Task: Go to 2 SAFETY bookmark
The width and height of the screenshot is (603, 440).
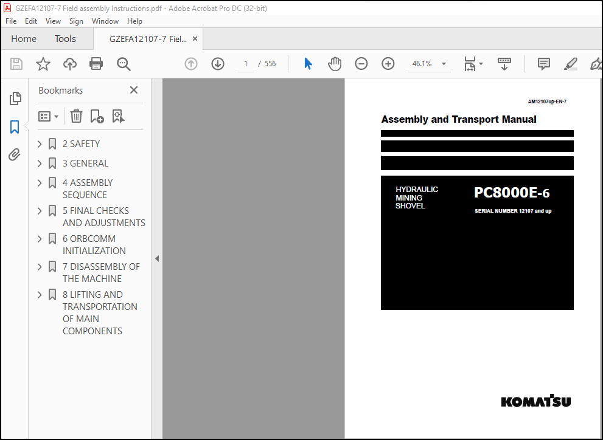Action: pyautogui.click(x=81, y=144)
